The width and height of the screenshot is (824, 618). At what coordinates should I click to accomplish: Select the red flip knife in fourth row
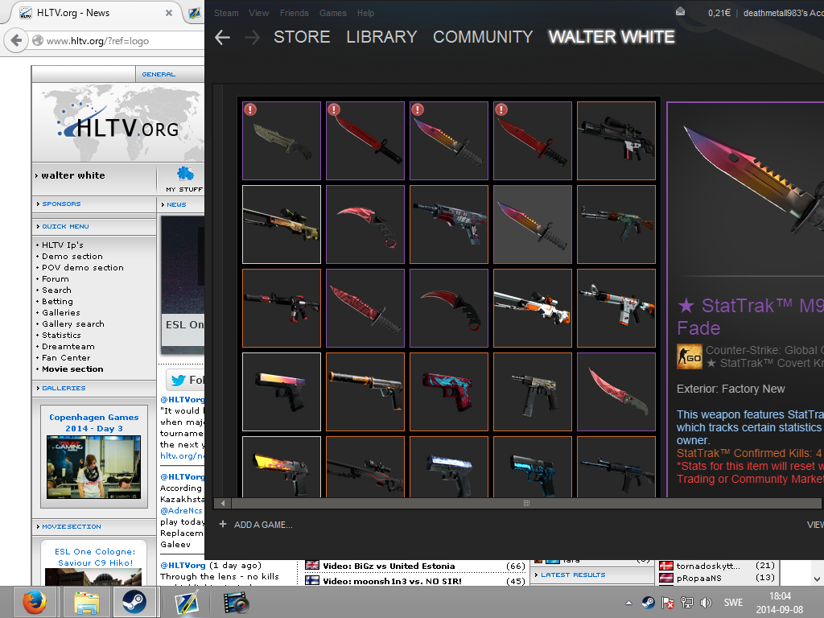616,392
